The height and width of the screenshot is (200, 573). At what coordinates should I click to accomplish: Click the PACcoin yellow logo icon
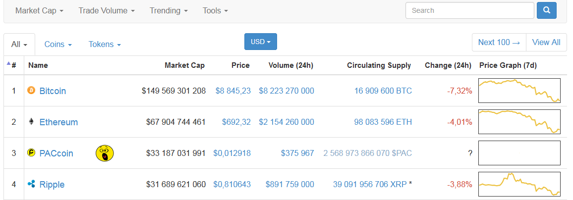31,153
